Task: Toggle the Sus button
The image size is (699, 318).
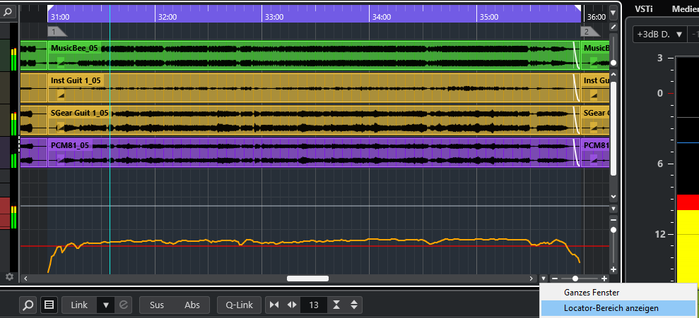Action: coord(157,305)
